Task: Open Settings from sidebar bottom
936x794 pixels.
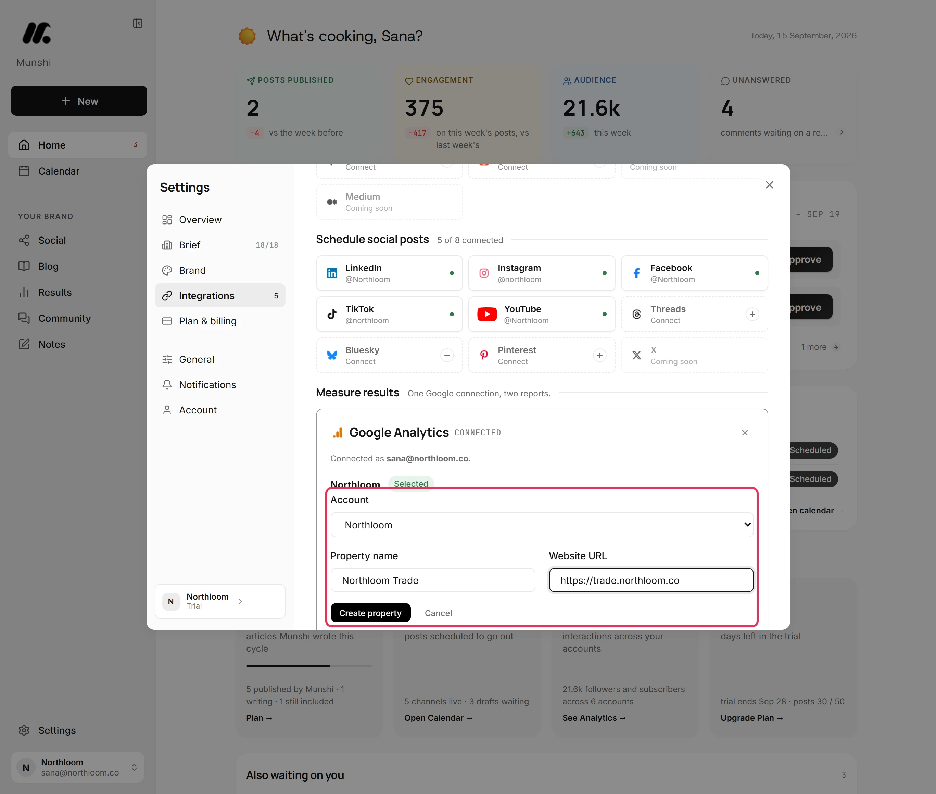Action: tap(77, 730)
